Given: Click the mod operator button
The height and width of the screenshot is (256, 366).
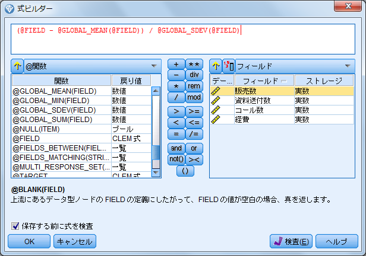Looking at the screenshot, I should pos(194,97).
